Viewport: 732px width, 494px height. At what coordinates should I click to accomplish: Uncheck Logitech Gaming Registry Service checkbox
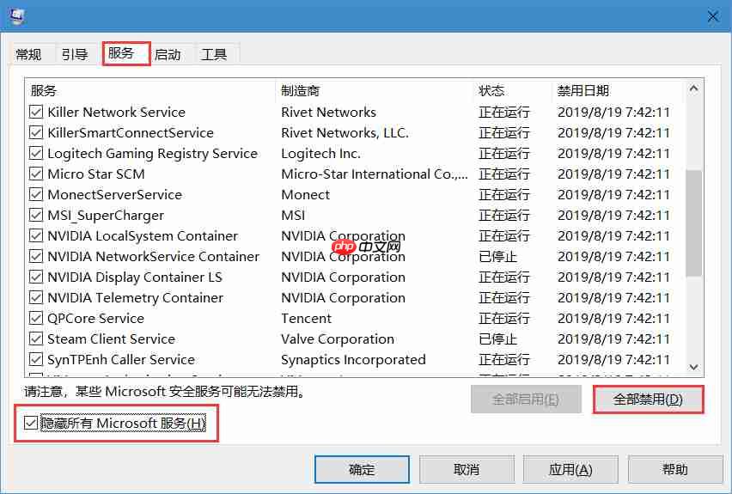36,153
